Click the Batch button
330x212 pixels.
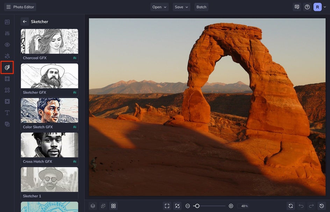(x=201, y=7)
